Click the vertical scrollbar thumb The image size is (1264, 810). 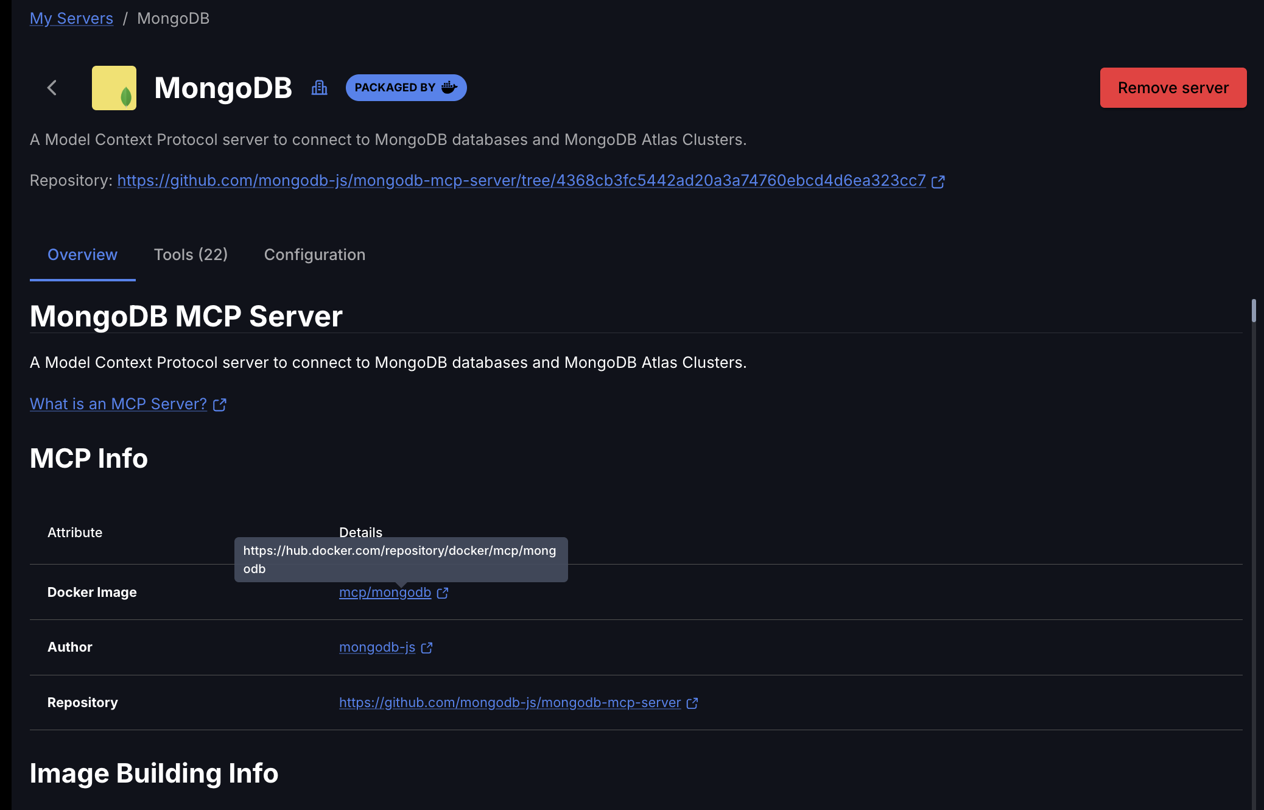[x=1254, y=311]
